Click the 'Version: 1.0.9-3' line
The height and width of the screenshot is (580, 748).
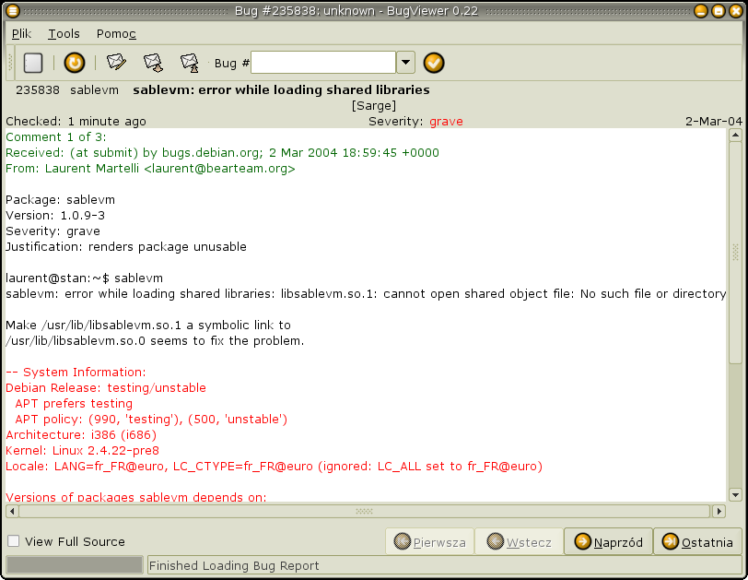(x=55, y=216)
